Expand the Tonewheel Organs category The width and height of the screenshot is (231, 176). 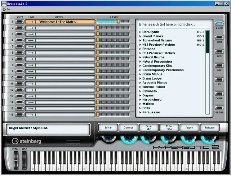click(x=140, y=40)
